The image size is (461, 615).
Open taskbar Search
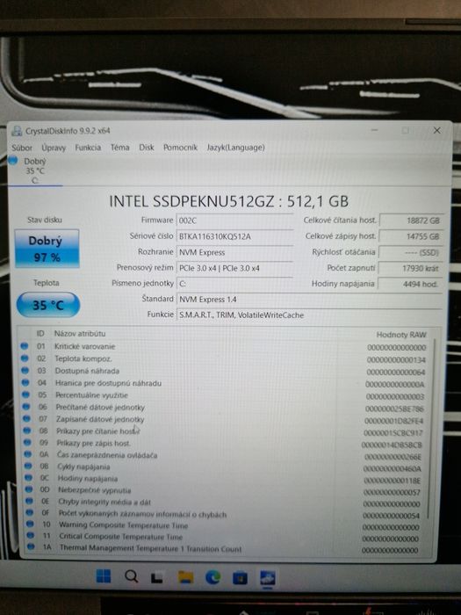[131, 576]
